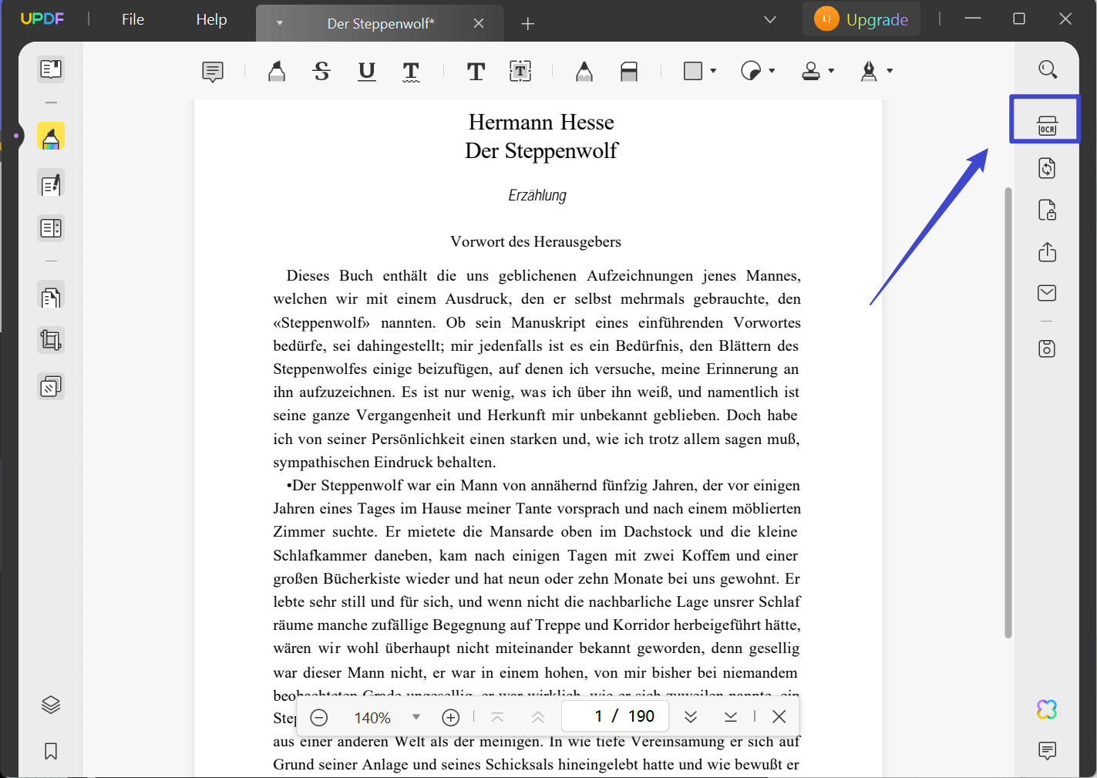Image resolution: width=1097 pixels, height=778 pixels.
Task: Click the Upgrade button
Action: click(x=862, y=19)
